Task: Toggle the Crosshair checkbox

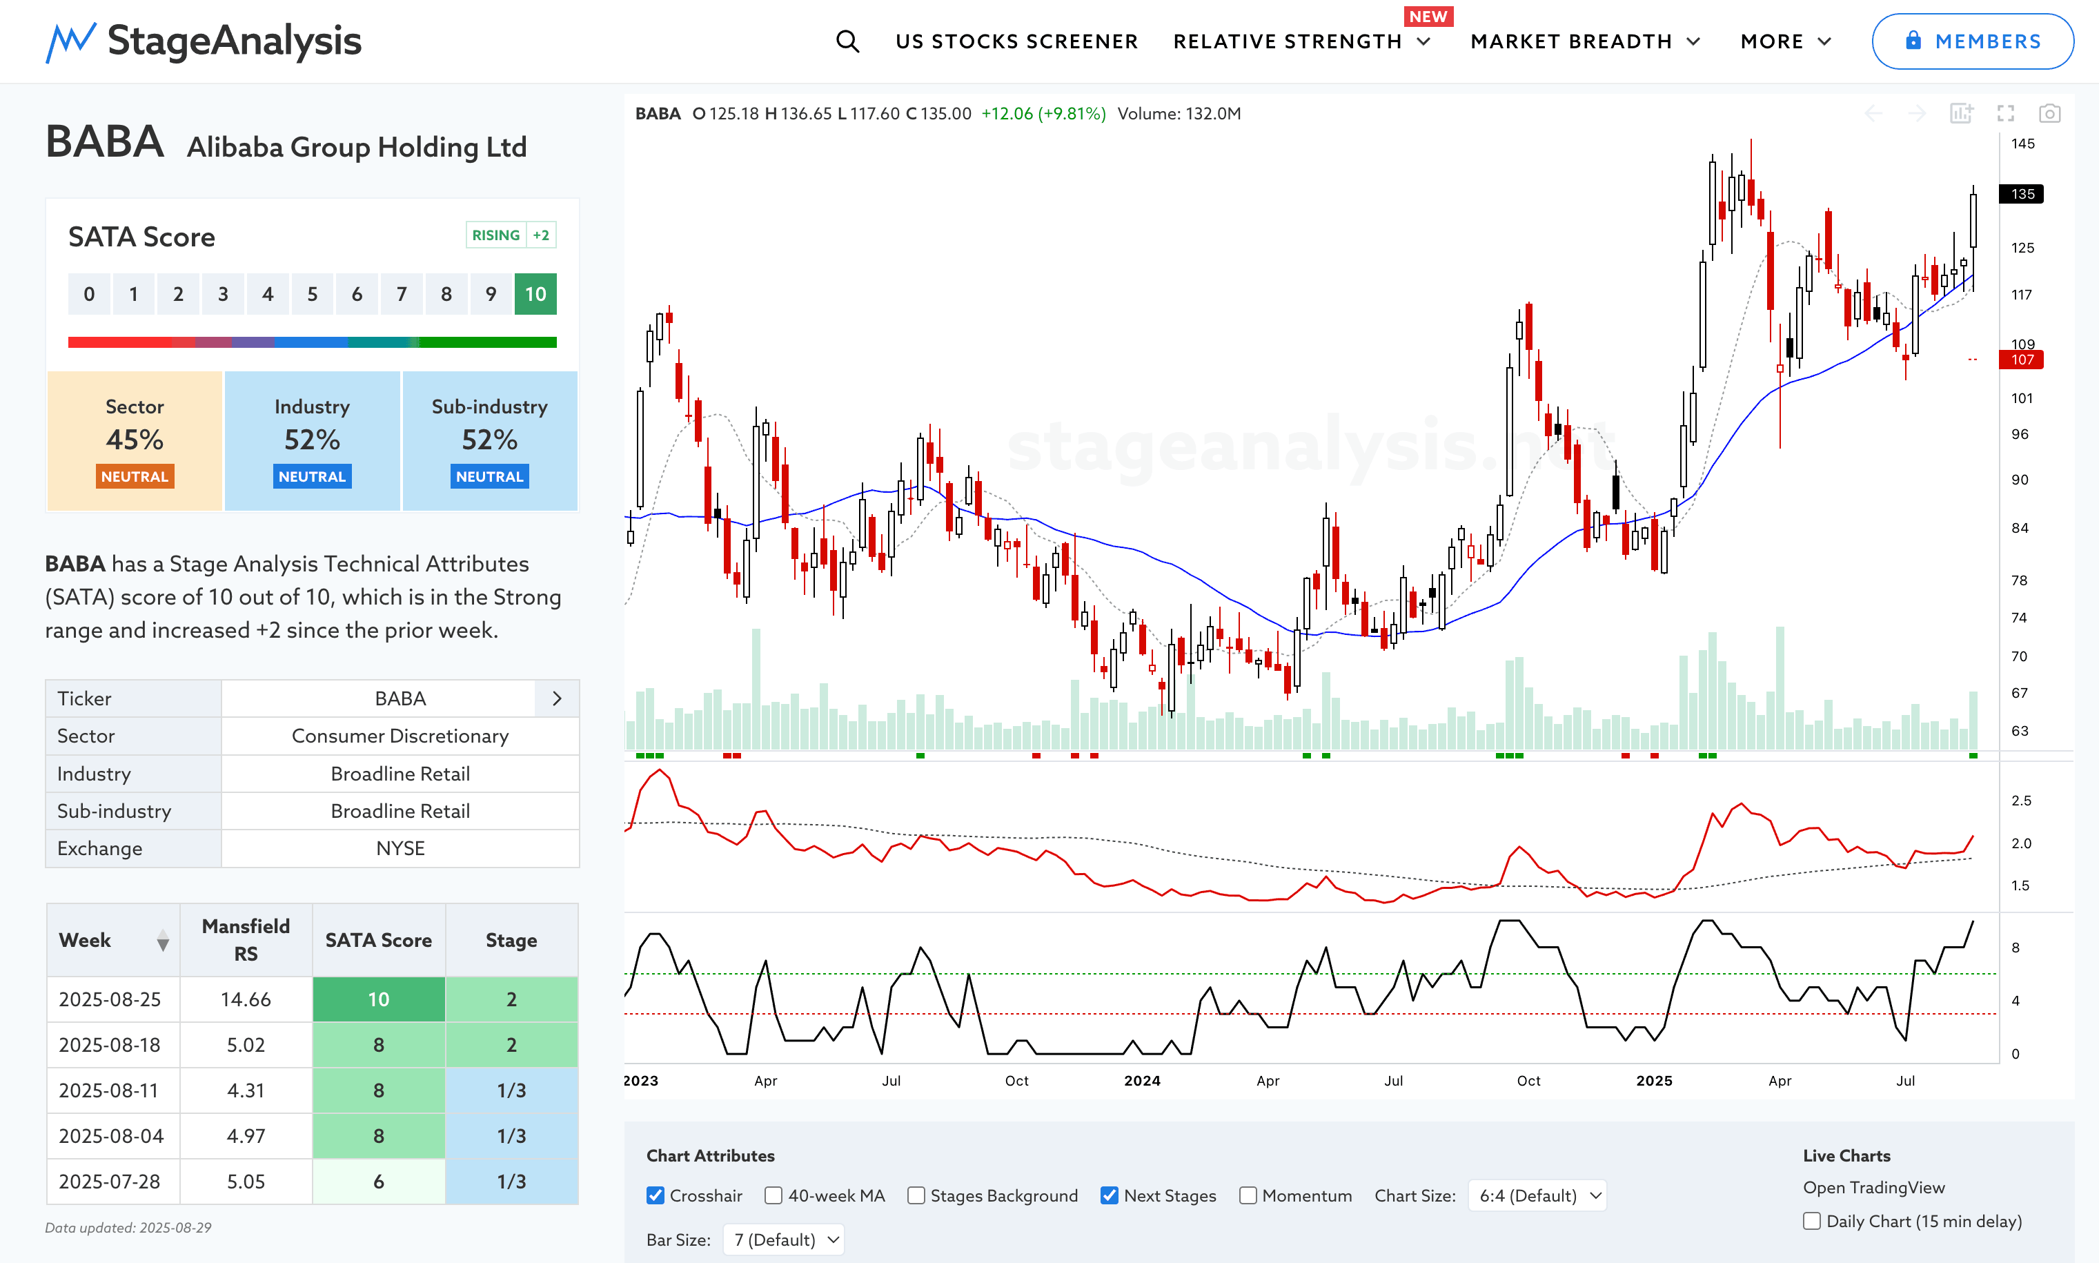Action: click(655, 1196)
